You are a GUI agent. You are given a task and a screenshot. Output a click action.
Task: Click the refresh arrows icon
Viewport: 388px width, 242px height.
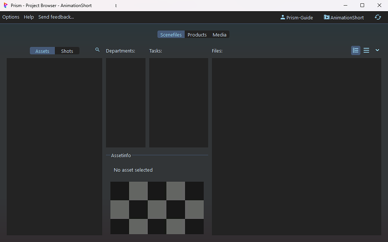(x=378, y=17)
